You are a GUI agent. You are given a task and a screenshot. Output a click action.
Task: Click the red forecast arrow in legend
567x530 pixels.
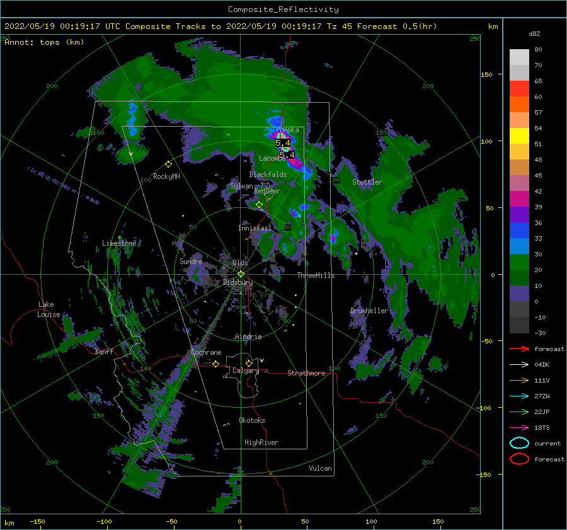(x=519, y=349)
